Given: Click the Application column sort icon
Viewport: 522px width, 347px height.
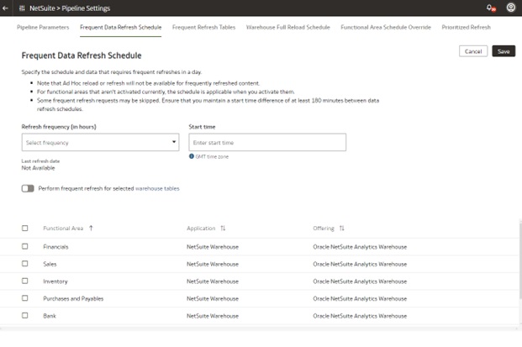Looking at the screenshot, I should (x=223, y=228).
